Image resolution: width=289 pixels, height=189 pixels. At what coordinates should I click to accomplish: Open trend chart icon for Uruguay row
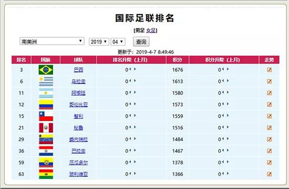pos(269,81)
